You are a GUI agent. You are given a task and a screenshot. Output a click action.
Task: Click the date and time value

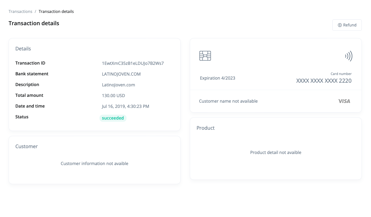click(x=125, y=106)
